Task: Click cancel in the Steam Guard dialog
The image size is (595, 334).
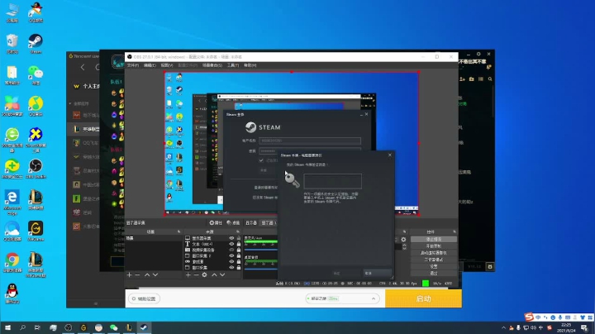Action: 377,274
